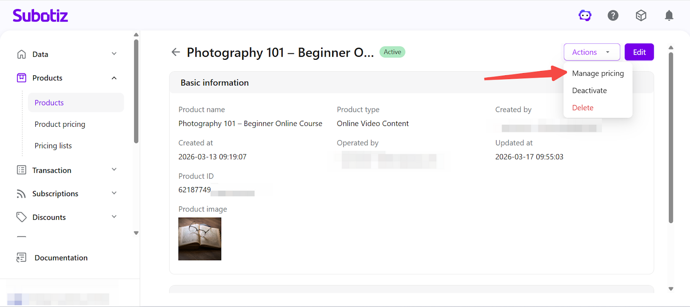This screenshot has height=307, width=690.
Task: Open the Actions dropdown
Action: point(591,52)
